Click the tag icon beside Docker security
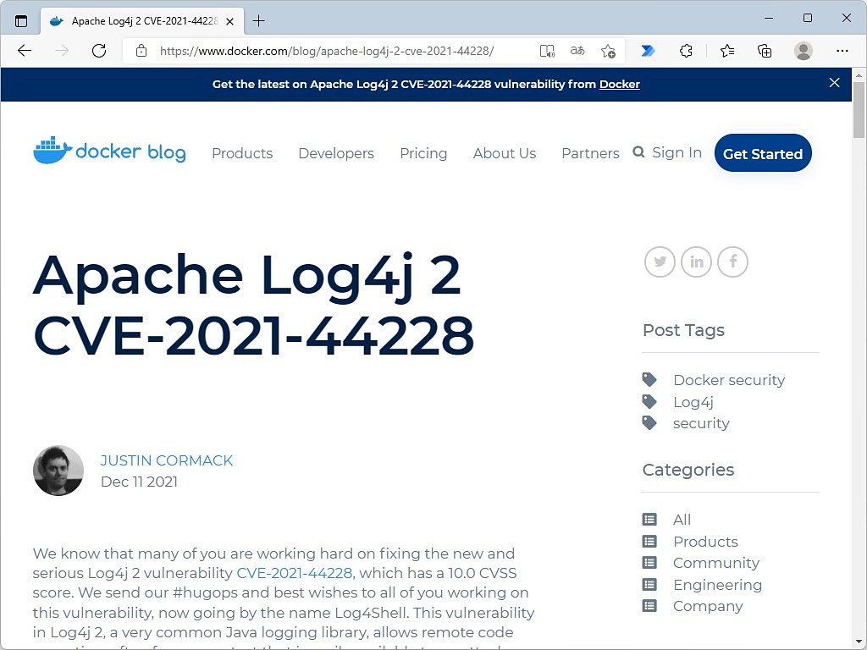867x650 pixels. point(649,379)
